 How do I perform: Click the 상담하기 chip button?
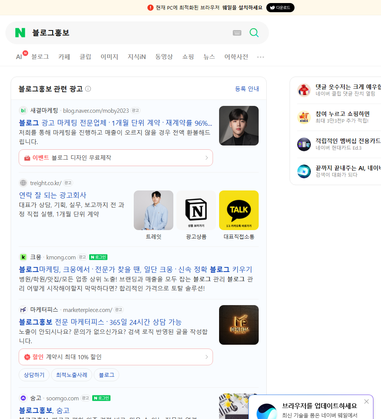tap(34, 375)
